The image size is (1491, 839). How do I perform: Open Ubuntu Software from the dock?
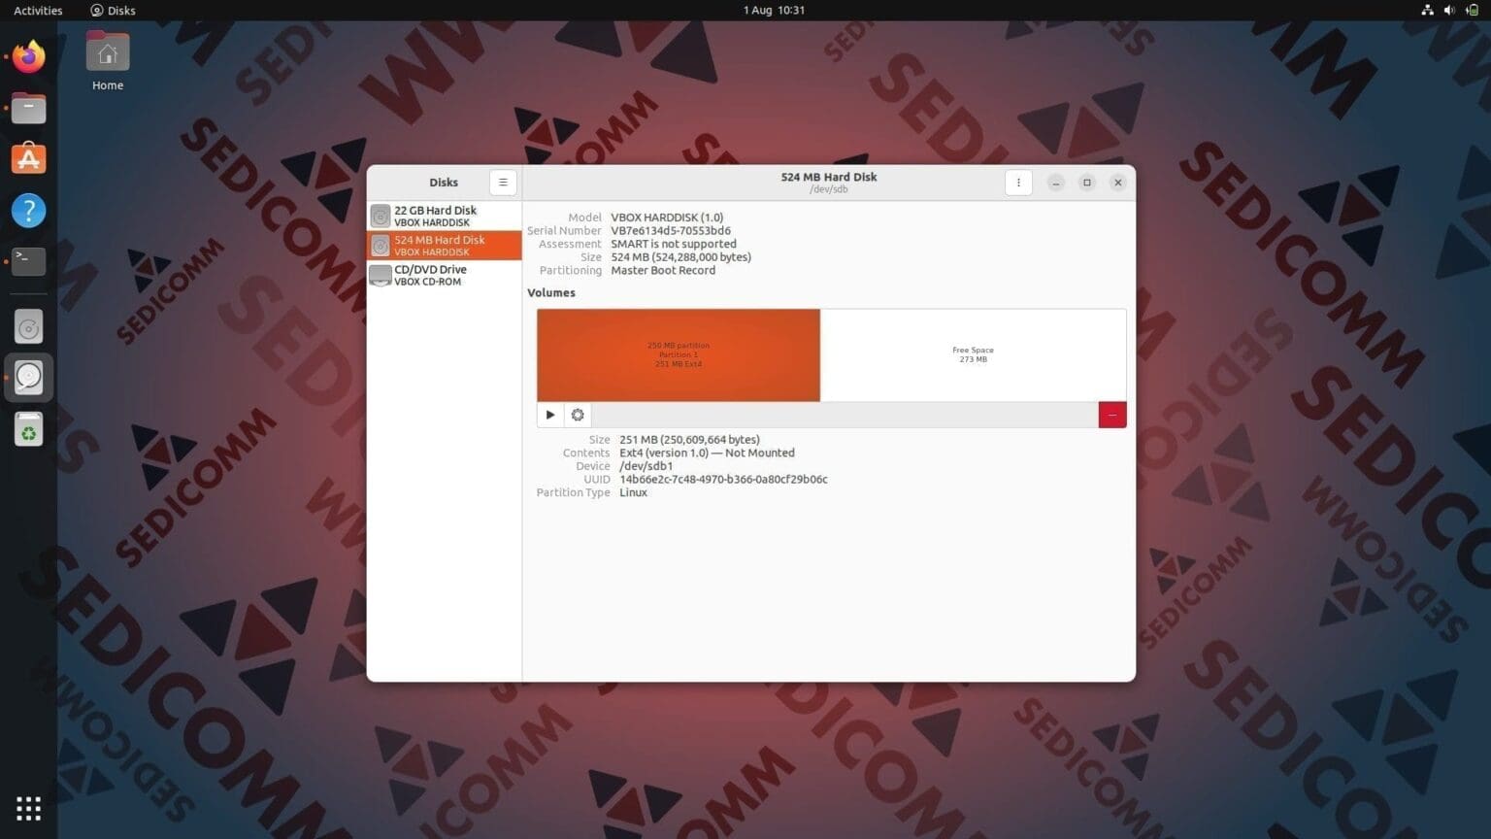click(28, 159)
